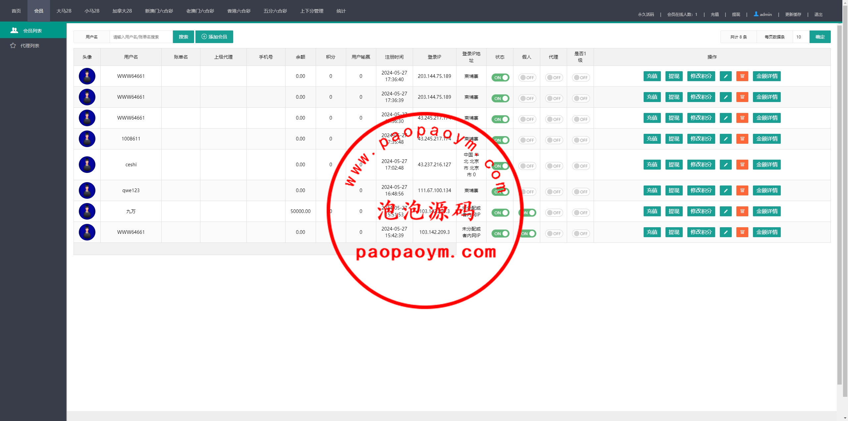Image resolution: width=848 pixels, height=421 pixels.
Task: Open the 统计 navigation tab
Action: click(x=341, y=11)
